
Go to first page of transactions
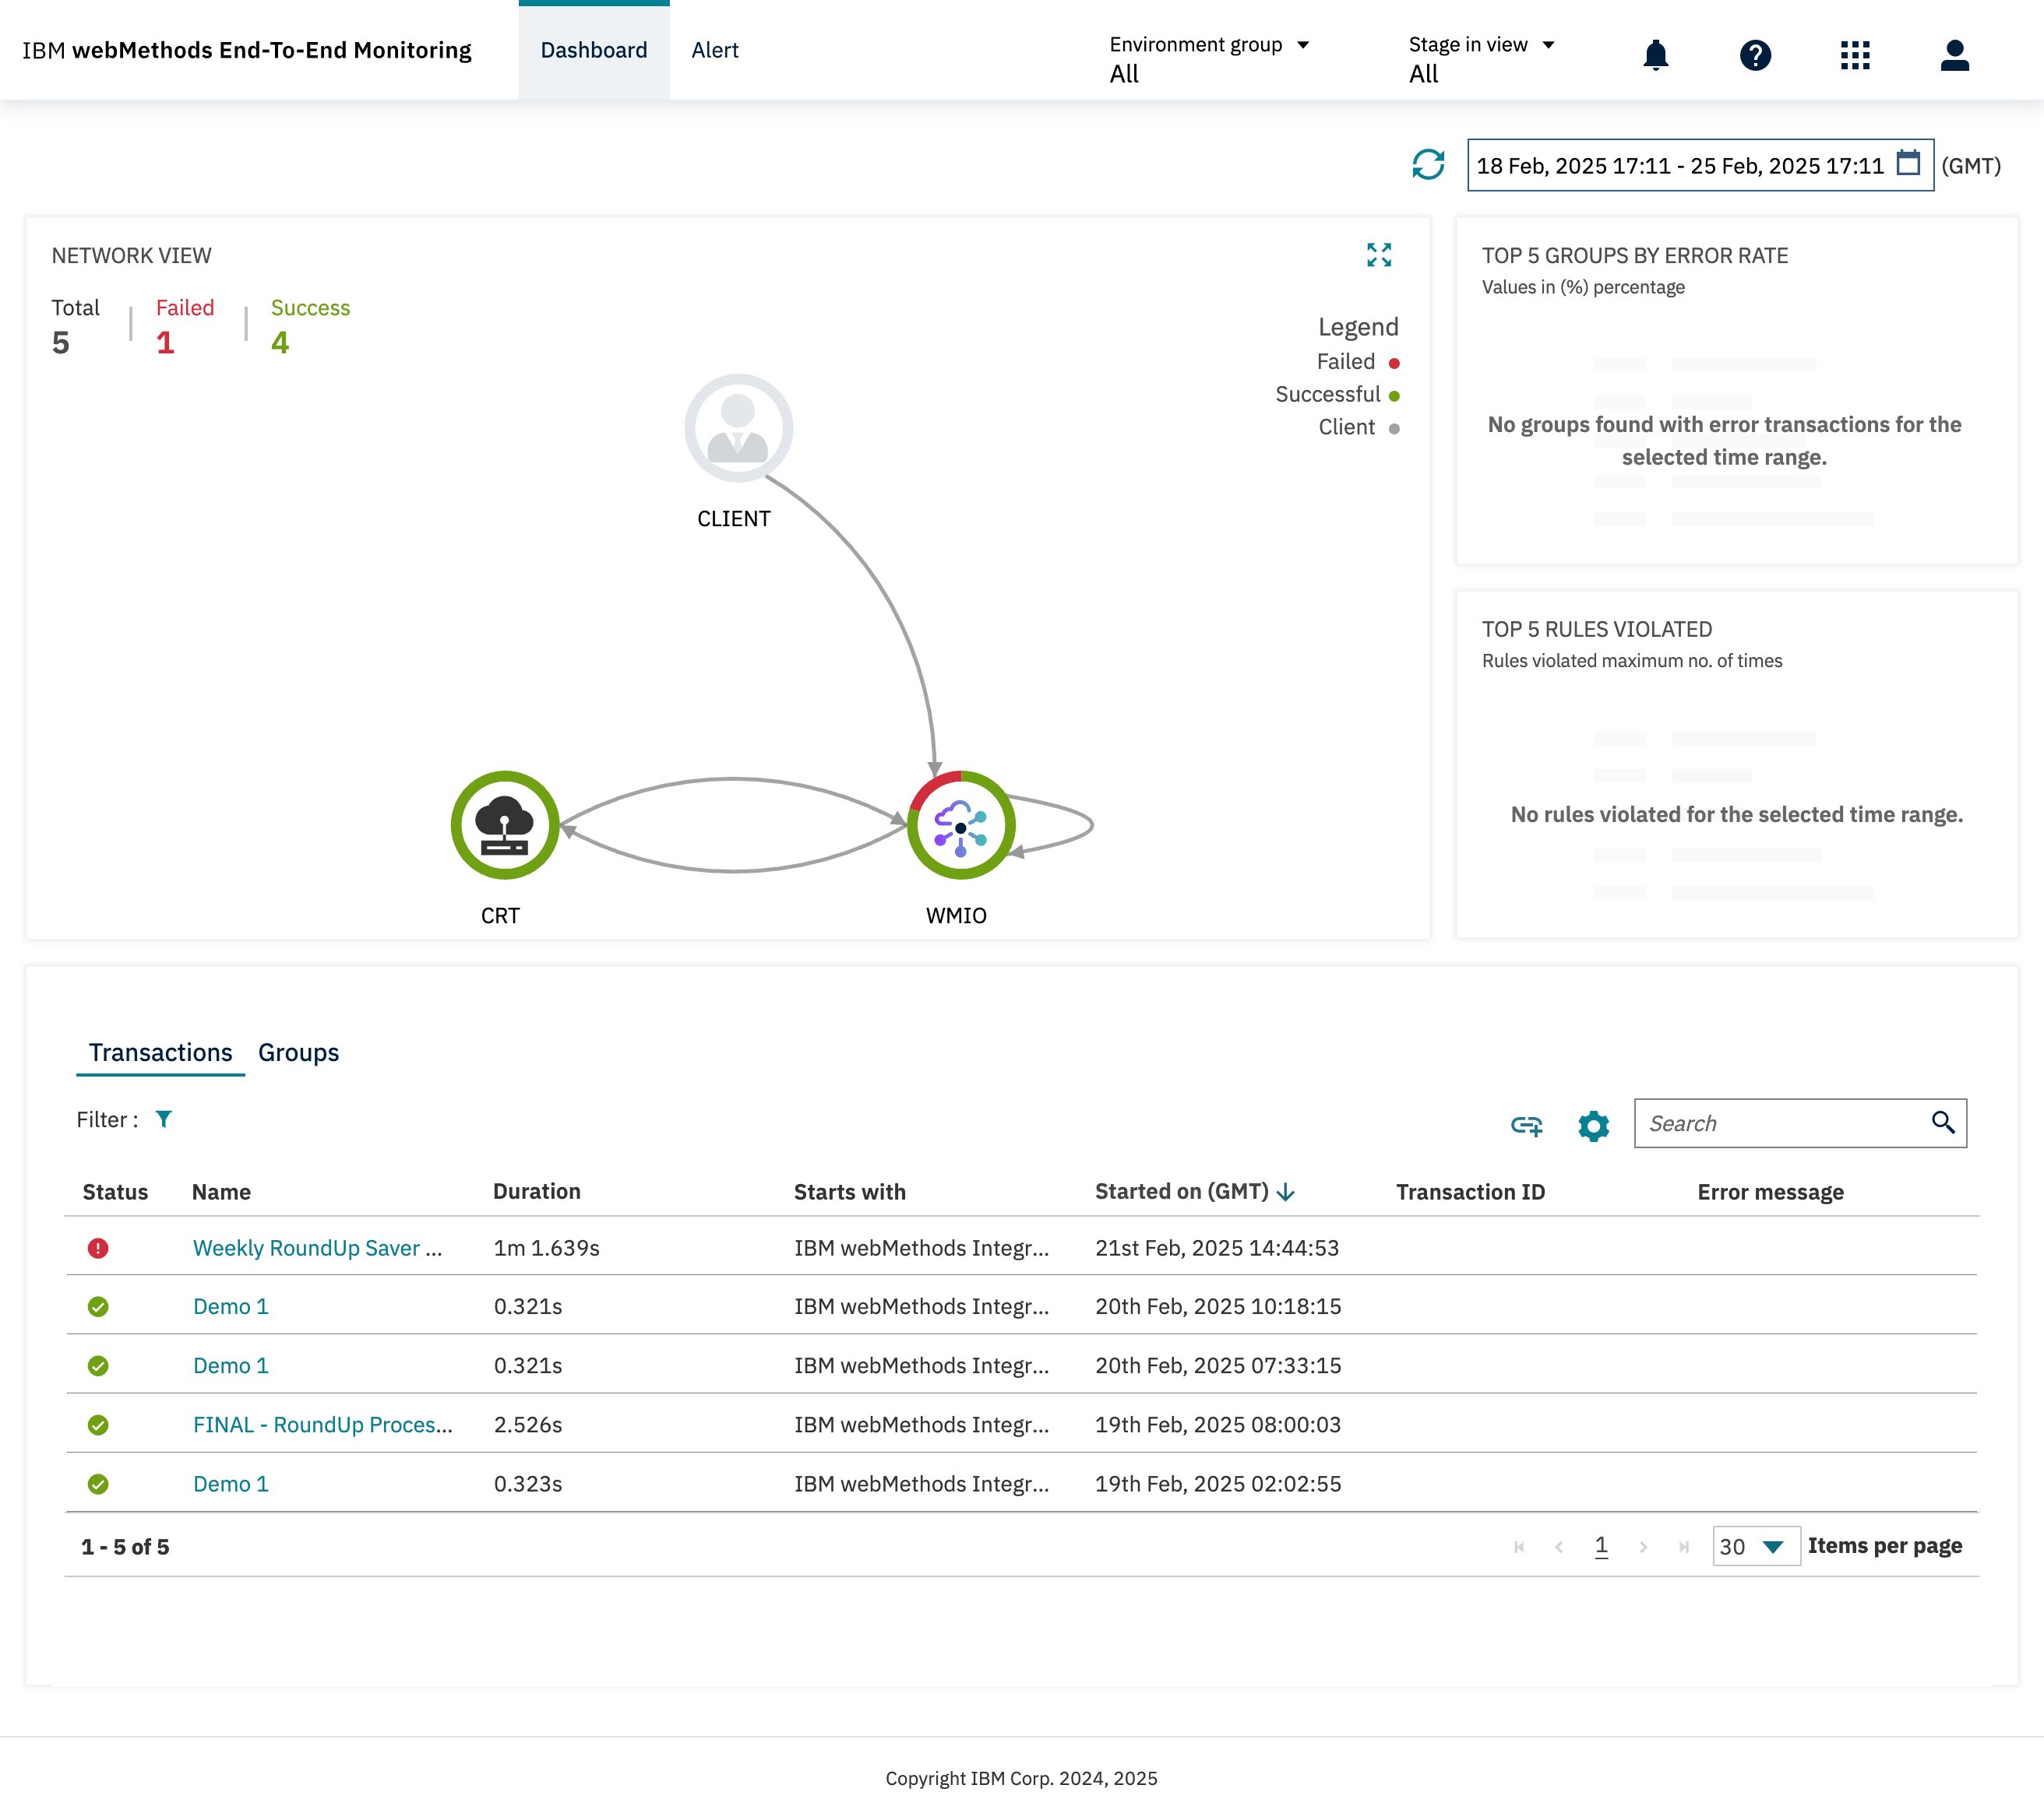click(1519, 1546)
